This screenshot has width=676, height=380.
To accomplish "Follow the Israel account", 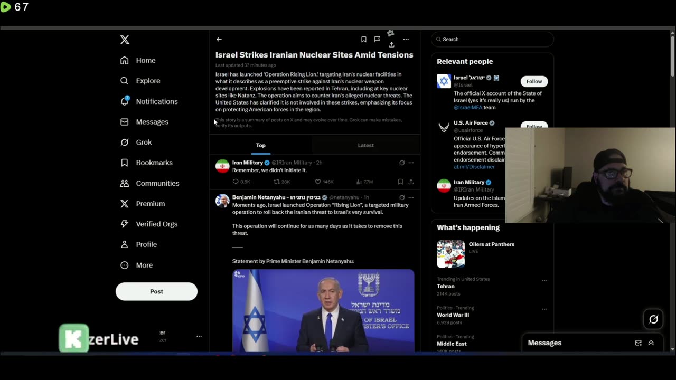I will pyautogui.click(x=534, y=81).
